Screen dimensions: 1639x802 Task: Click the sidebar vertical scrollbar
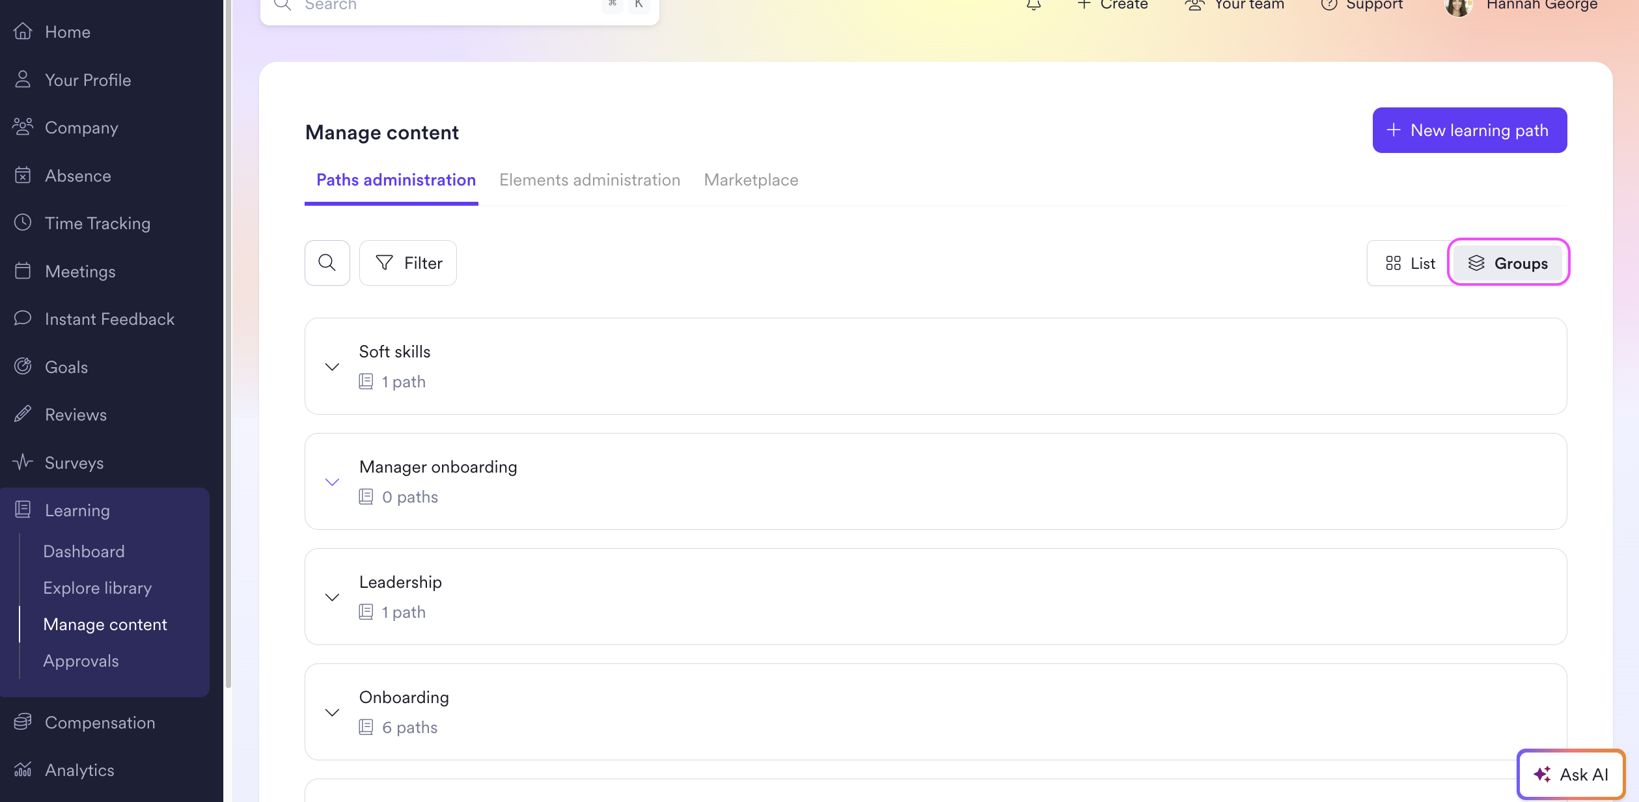(x=228, y=344)
